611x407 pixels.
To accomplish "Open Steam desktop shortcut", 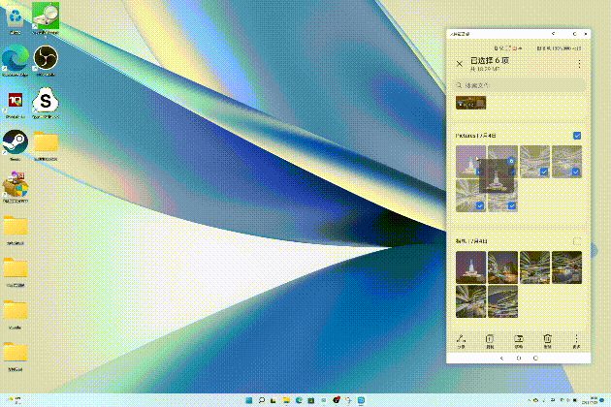I will tap(15, 141).
